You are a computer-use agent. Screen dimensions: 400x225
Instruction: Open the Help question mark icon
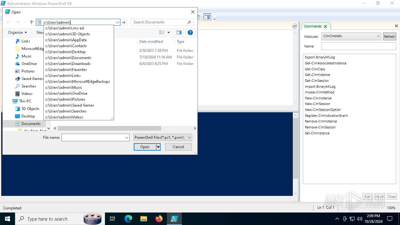point(190,32)
